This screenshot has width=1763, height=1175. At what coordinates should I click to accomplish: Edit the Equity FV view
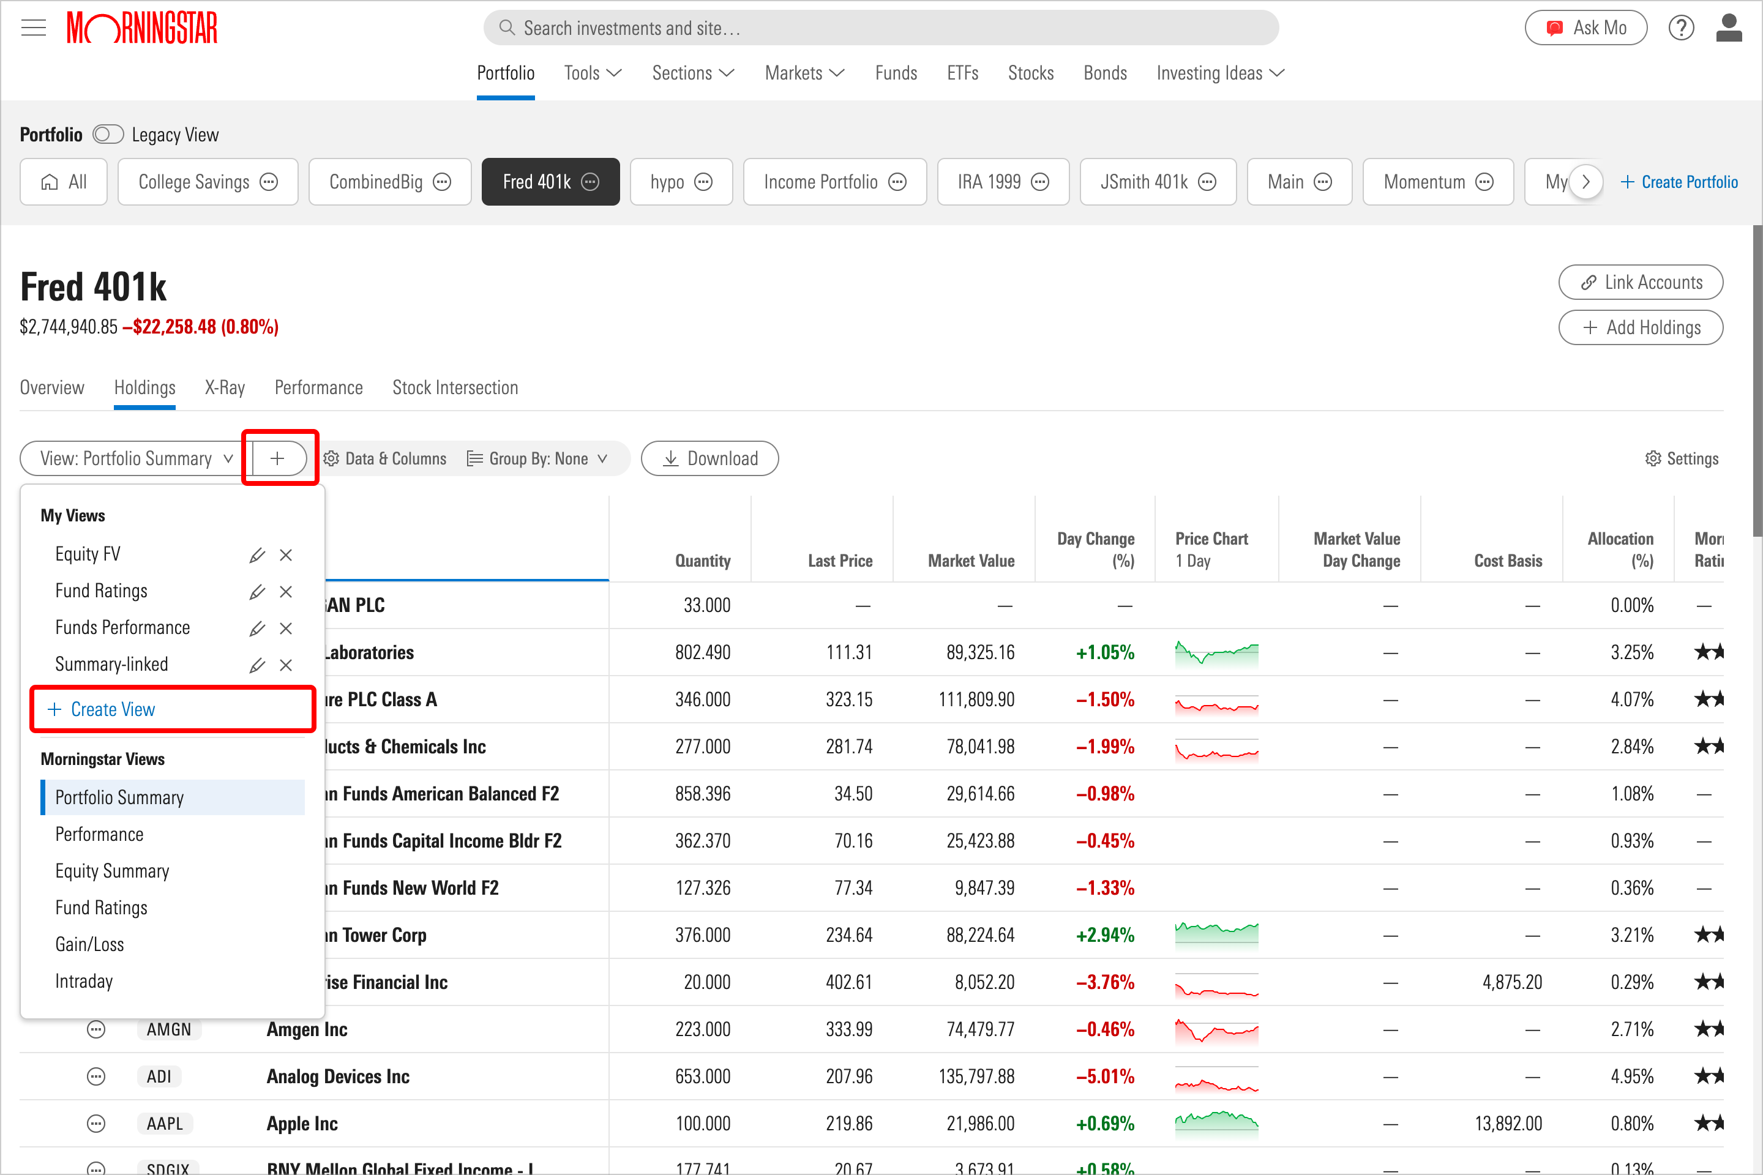[257, 555]
